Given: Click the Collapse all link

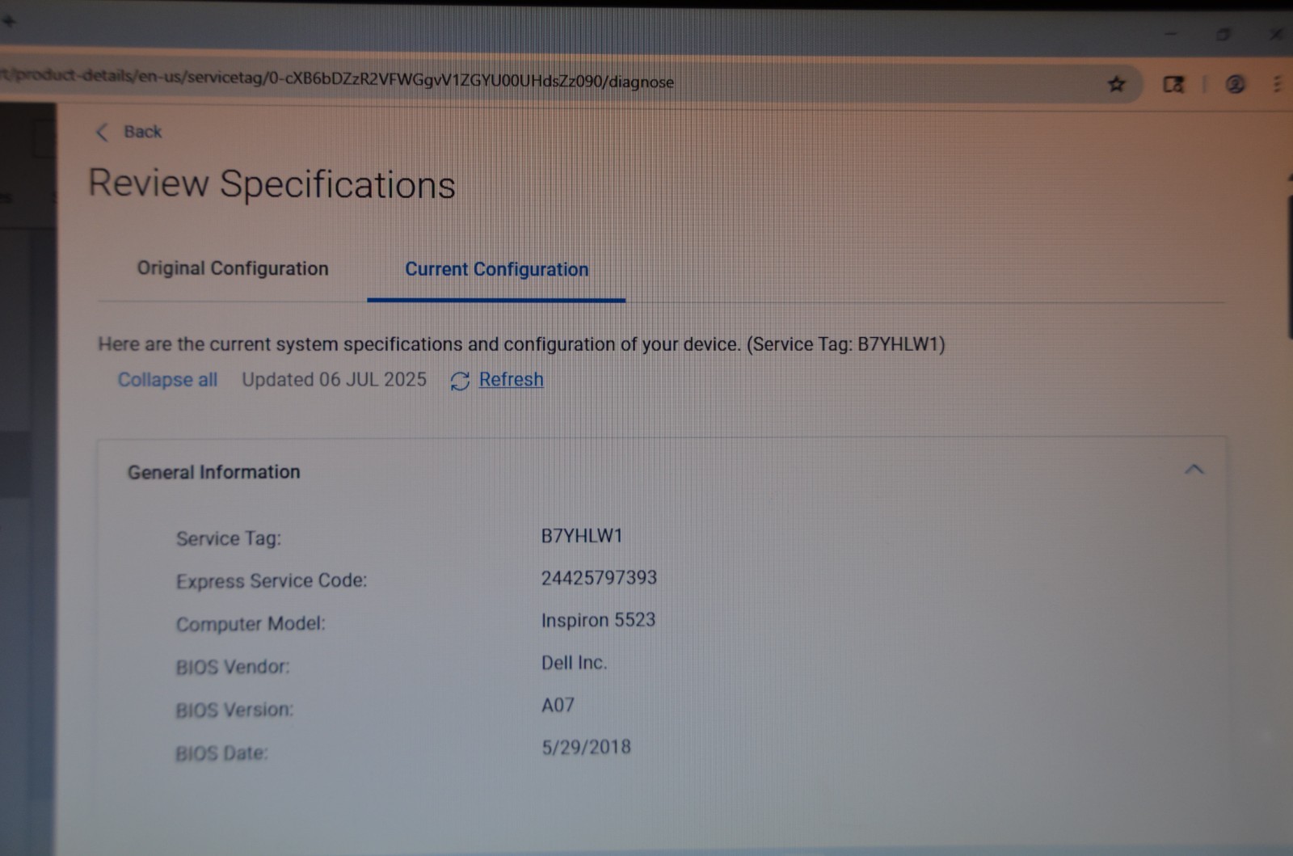Looking at the screenshot, I should (x=167, y=380).
